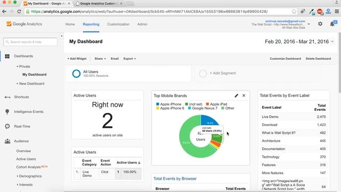This screenshot has height=192, width=341.
Task: Click the large green Other donut segment
Action: pyautogui.click(x=185, y=142)
